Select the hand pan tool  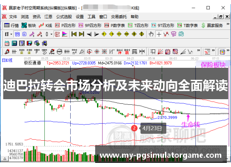point(151,34)
